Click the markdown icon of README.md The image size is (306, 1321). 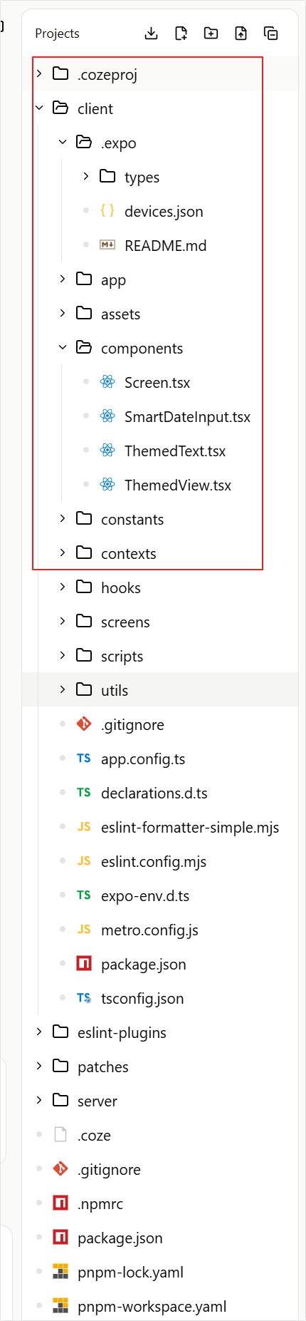(x=107, y=245)
